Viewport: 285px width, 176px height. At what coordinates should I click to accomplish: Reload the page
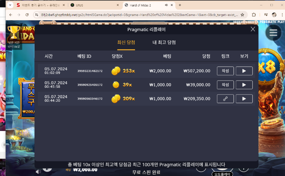[x=27, y=15]
